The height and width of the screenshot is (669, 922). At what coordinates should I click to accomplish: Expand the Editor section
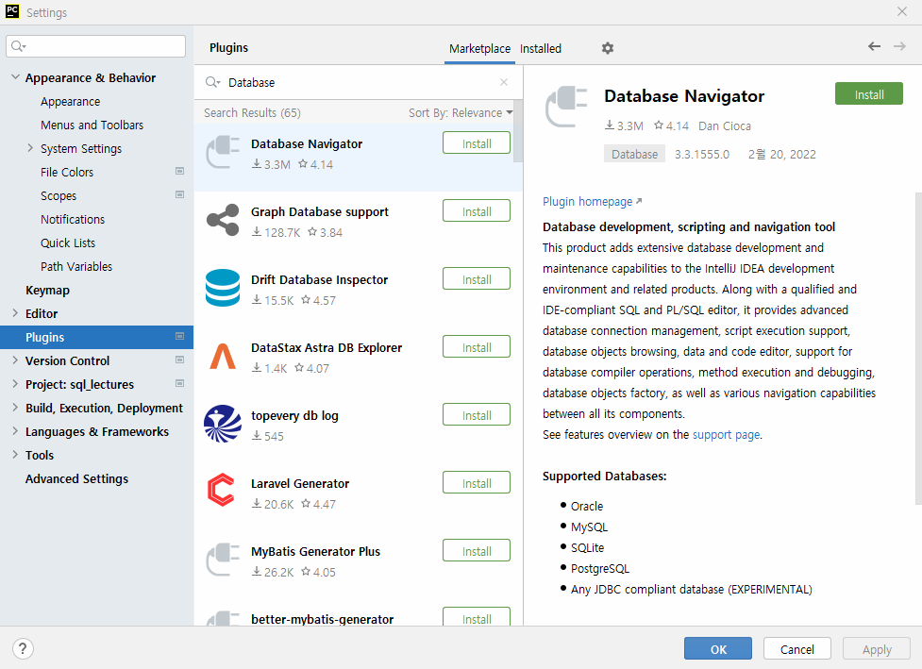point(15,313)
